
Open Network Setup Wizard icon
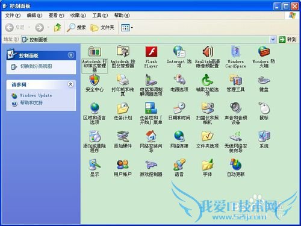(151, 136)
